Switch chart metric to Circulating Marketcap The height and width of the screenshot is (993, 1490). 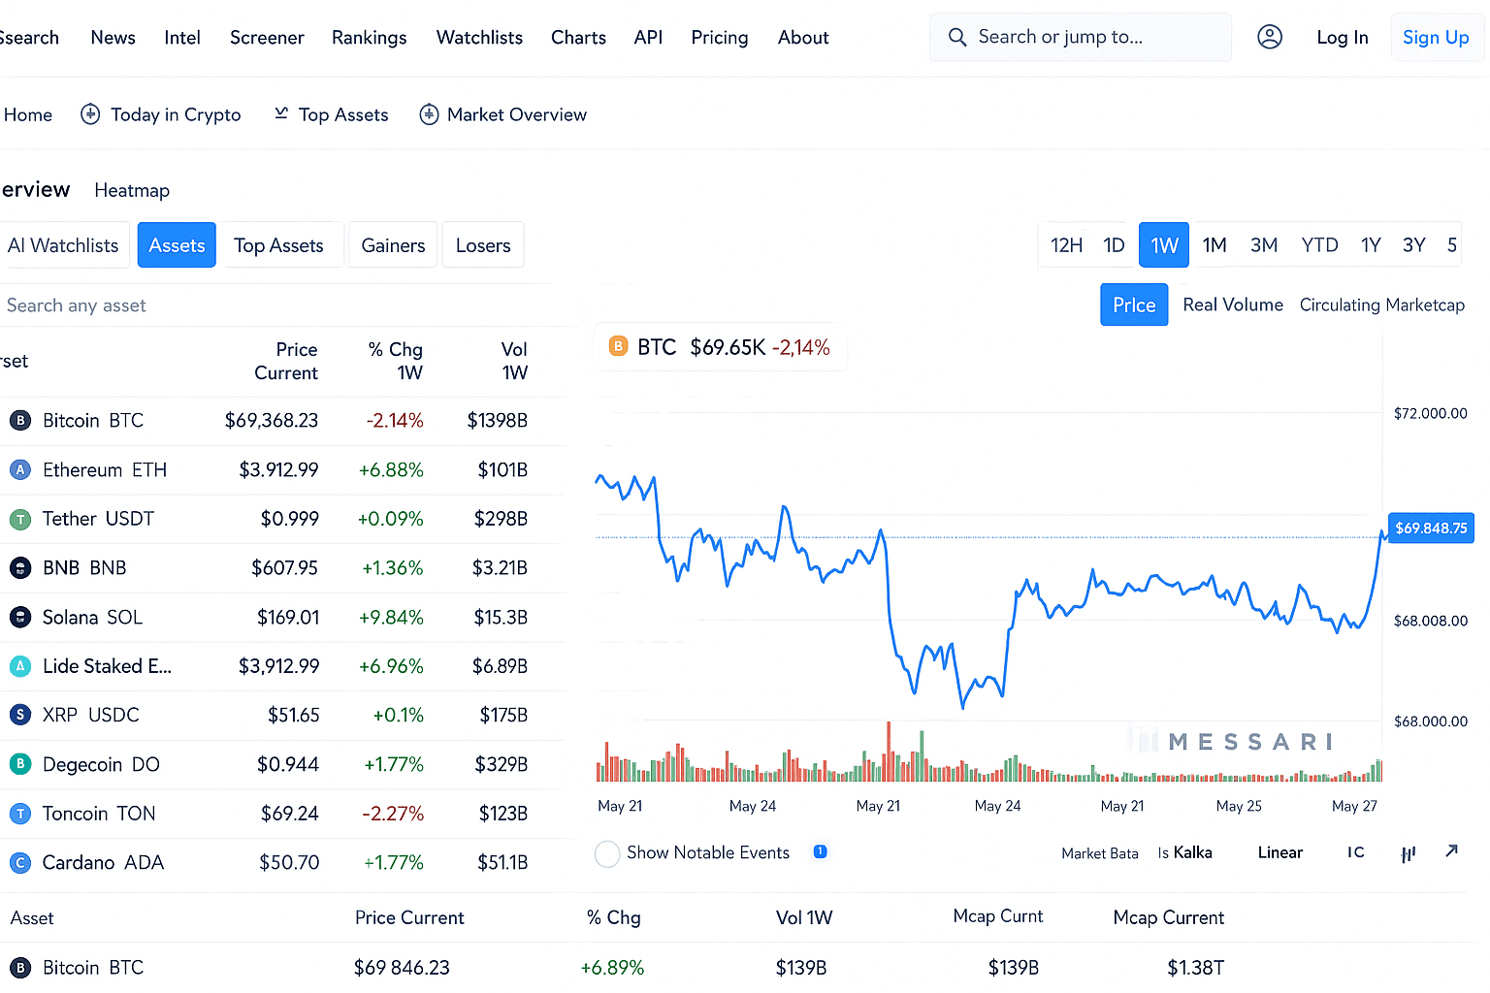point(1382,304)
